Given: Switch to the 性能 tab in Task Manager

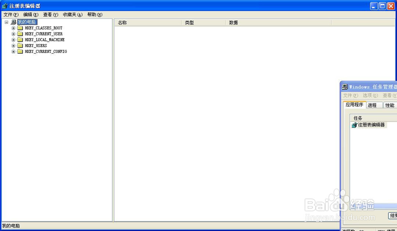Looking at the screenshot, I should [390, 105].
